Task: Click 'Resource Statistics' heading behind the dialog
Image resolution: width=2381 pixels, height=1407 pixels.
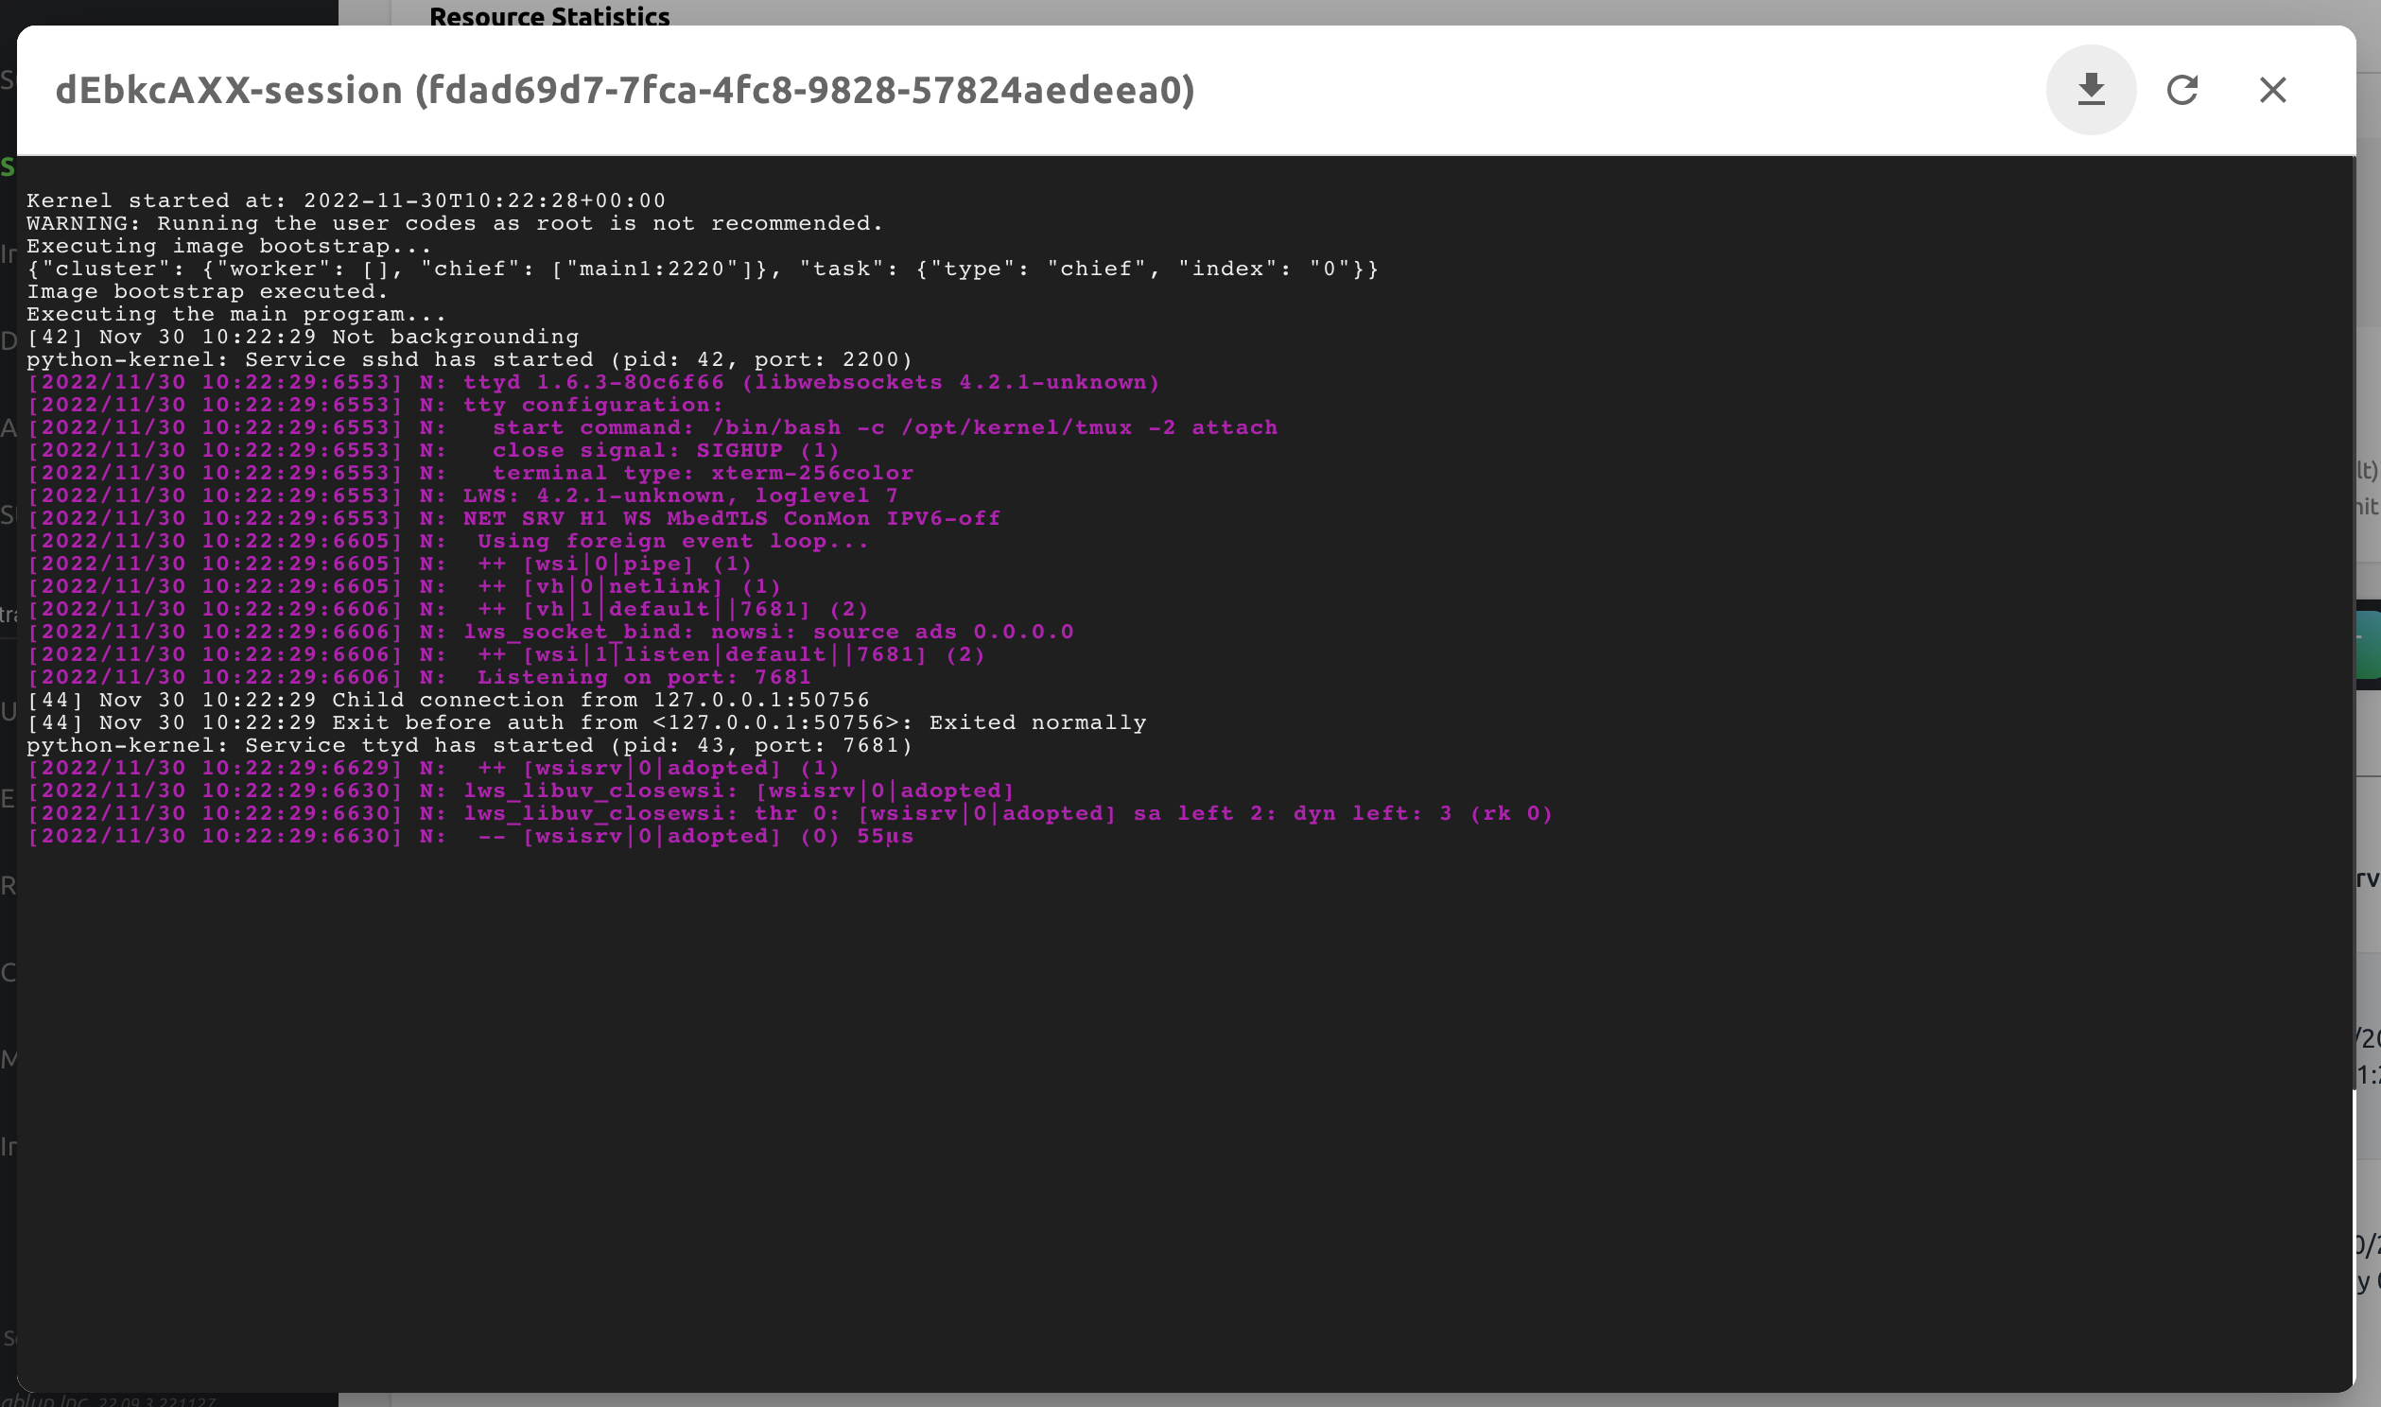Action: pyautogui.click(x=549, y=16)
